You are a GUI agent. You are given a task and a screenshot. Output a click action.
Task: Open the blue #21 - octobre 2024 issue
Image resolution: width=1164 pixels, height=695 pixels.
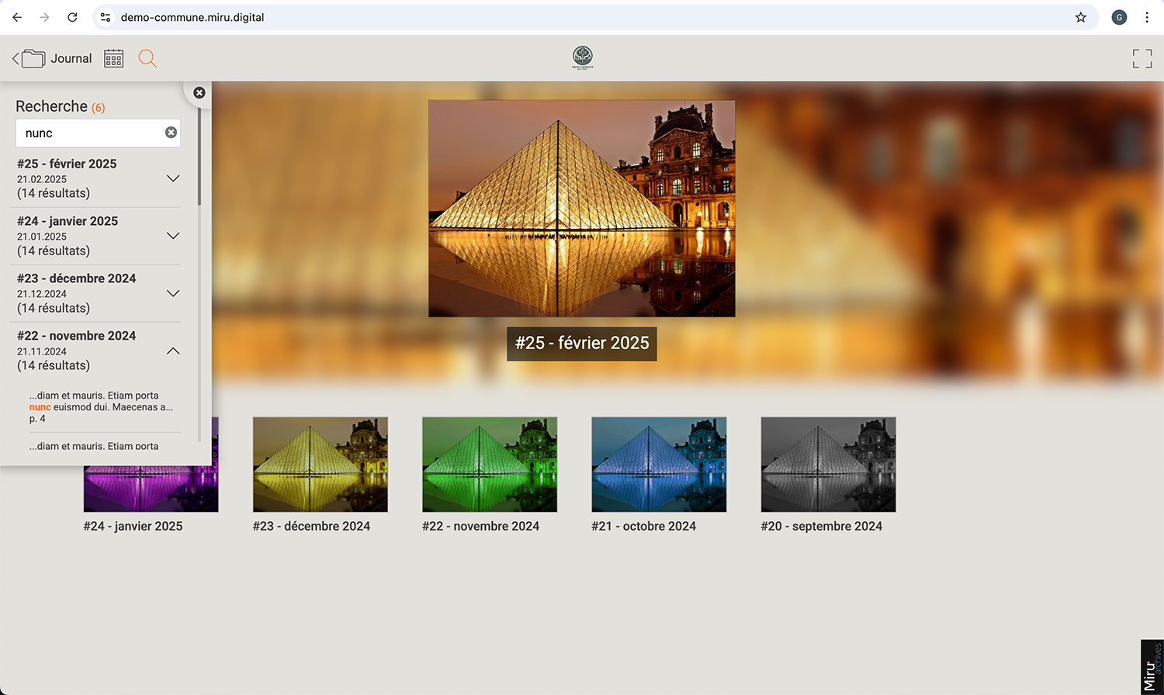659,464
